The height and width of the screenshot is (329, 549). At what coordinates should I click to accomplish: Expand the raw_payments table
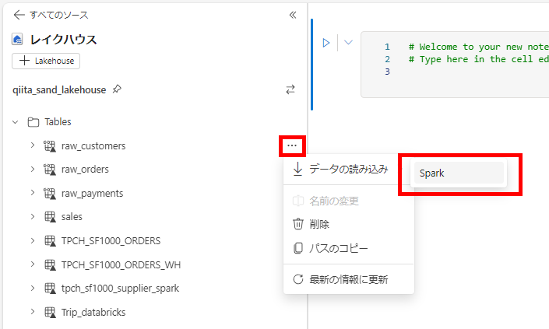point(32,193)
